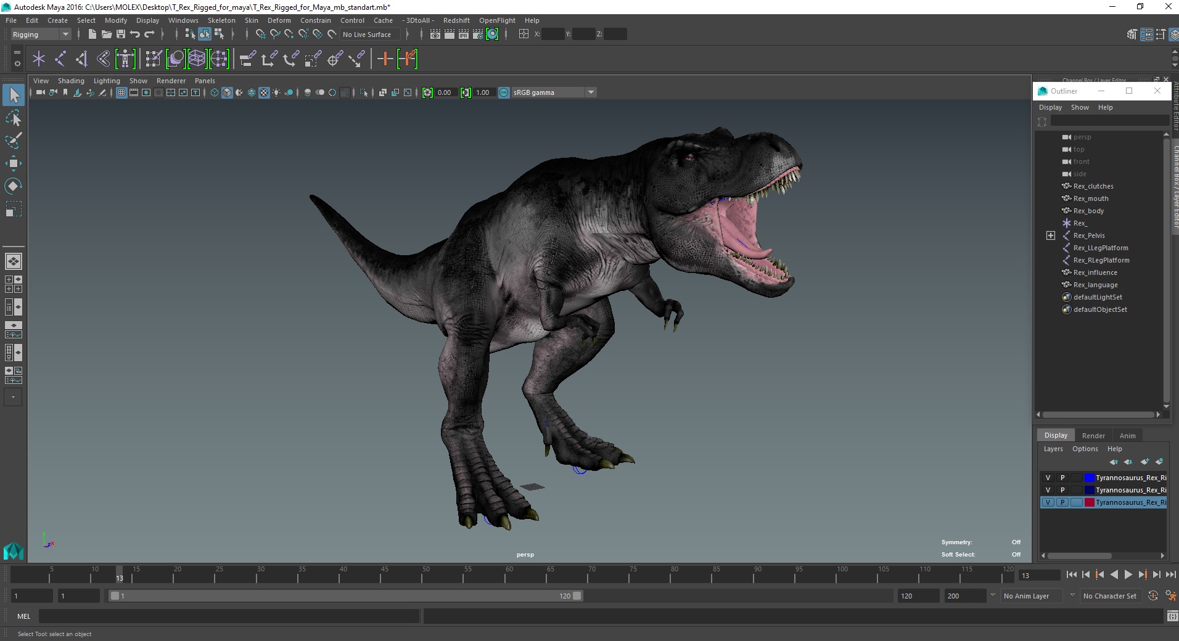
Task: Open the sRGB gamma view transform dropdown
Action: coord(553,92)
